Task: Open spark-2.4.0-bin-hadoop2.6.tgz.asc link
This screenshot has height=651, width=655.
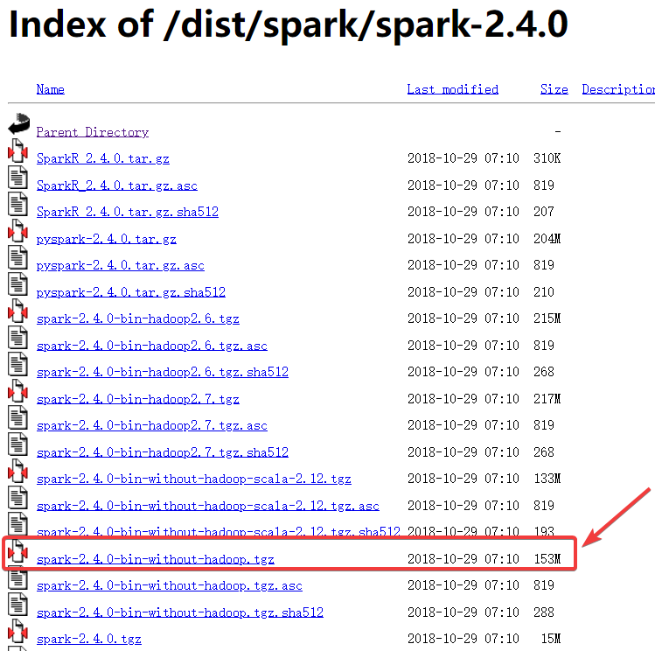Action: (x=152, y=346)
